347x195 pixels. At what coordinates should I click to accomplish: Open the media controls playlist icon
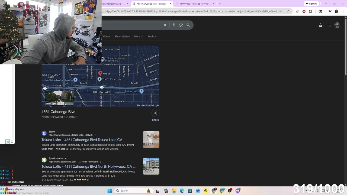[x=330, y=11]
